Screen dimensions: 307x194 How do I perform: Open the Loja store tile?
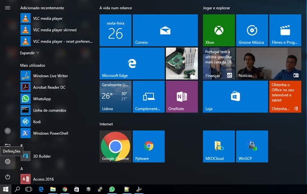(x=235, y=97)
